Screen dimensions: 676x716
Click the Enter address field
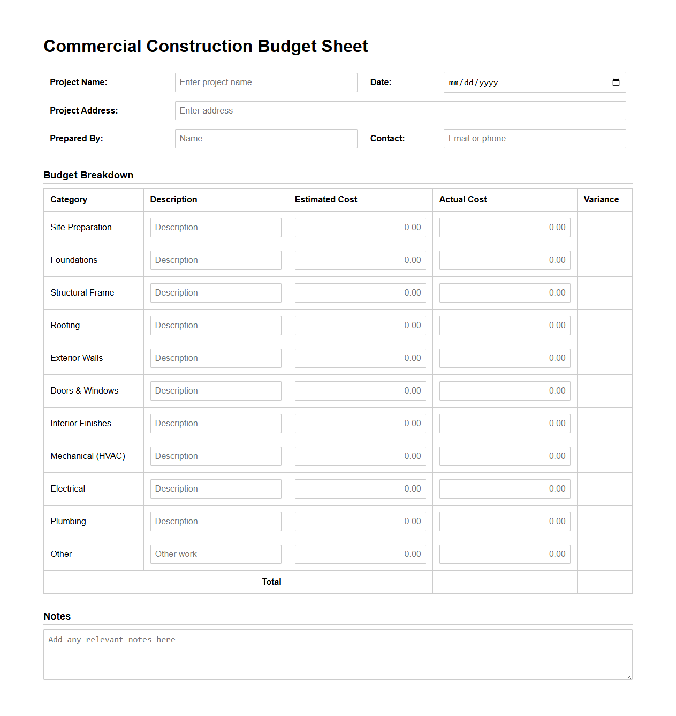click(x=400, y=110)
